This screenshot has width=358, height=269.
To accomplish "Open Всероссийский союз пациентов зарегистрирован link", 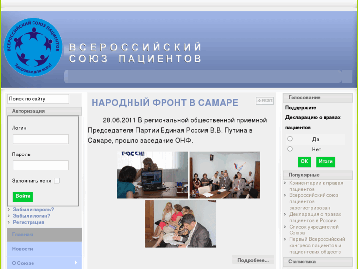I will pyautogui.click(x=314, y=202).
